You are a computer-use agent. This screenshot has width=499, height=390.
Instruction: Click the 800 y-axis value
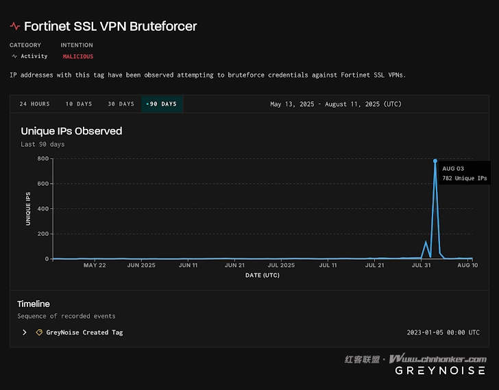tap(43, 158)
